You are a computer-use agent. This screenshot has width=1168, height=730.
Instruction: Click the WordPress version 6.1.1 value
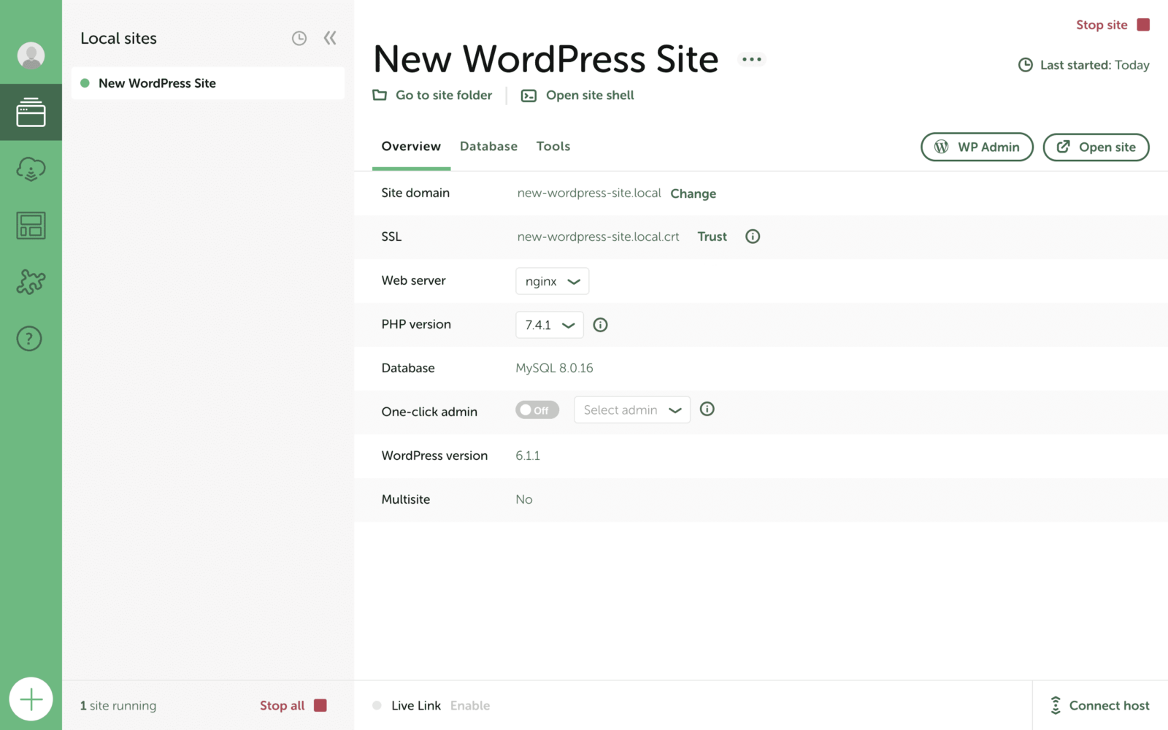pos(528,456)
